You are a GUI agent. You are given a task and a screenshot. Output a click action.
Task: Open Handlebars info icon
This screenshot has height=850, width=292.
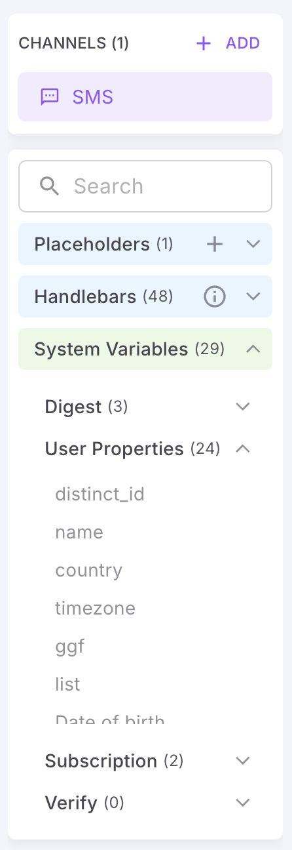coord(215,296)
